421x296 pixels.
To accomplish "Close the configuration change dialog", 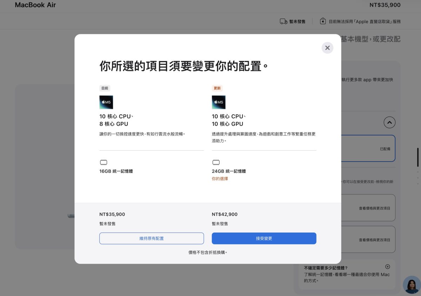I will coord(327,48).
